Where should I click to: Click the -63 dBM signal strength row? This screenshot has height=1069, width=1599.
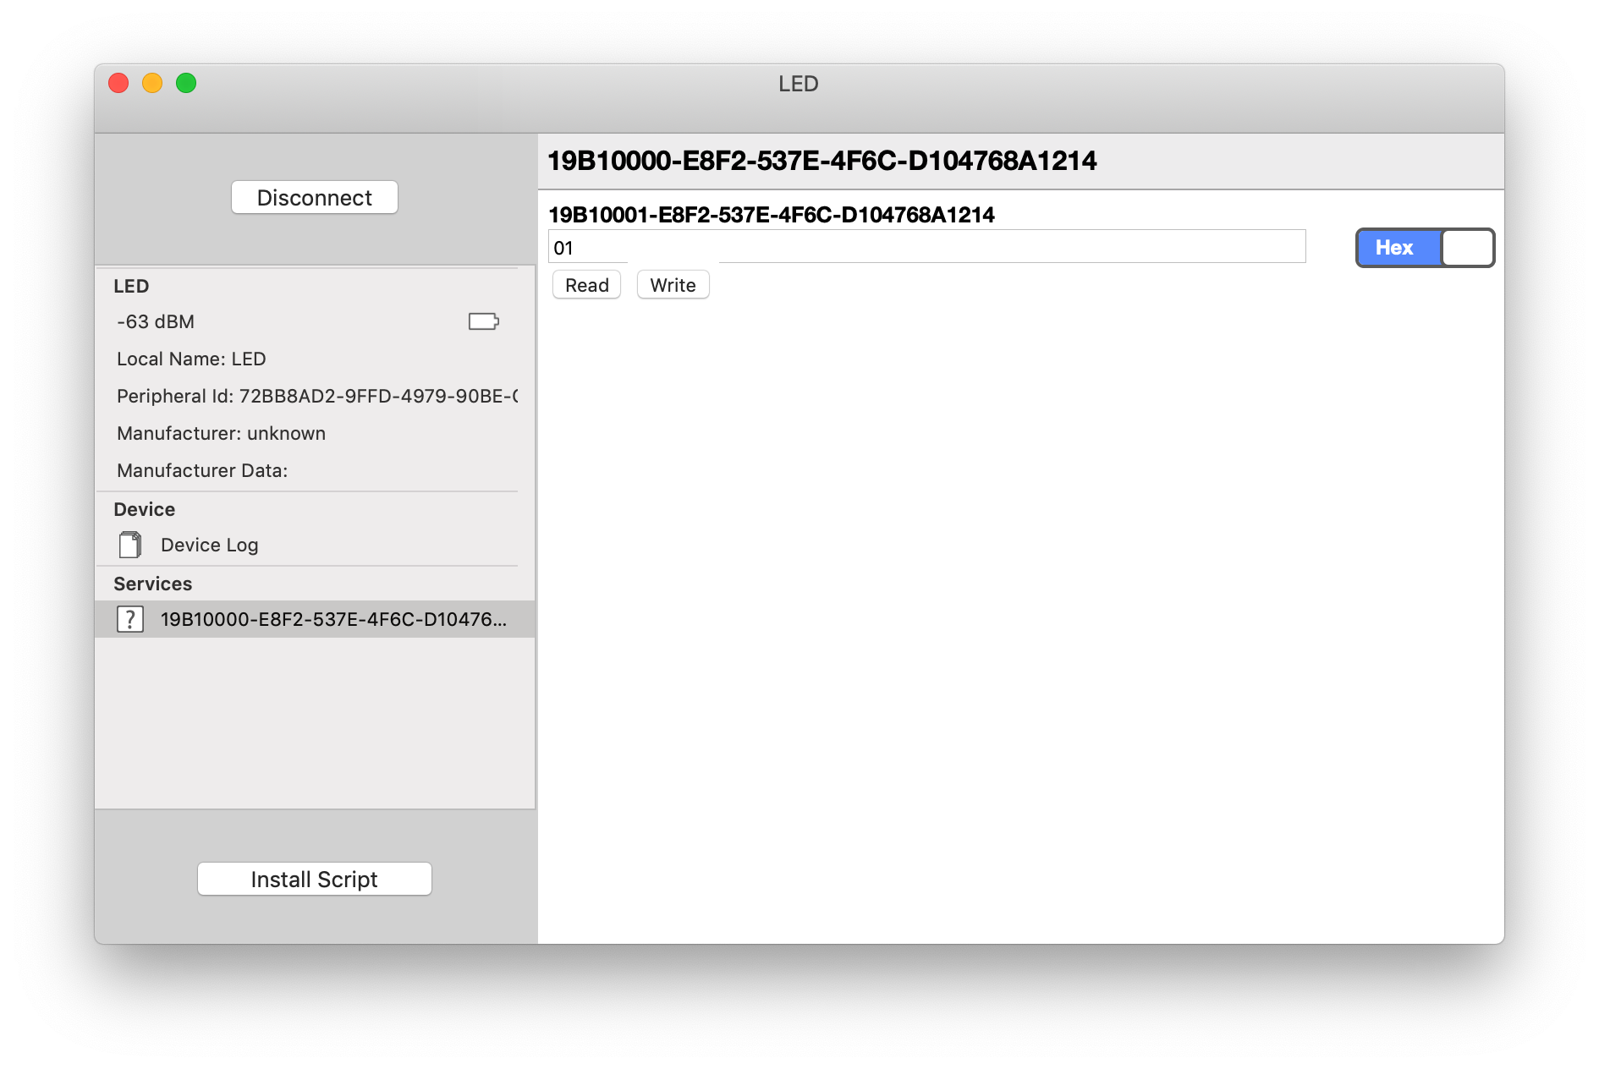[x=156, y=321]
